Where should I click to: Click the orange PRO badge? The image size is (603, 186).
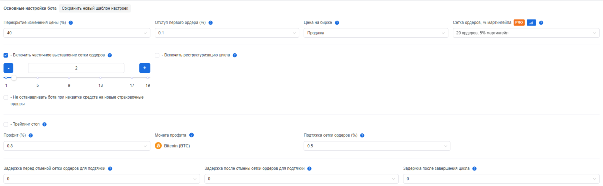tap(519, 22)
